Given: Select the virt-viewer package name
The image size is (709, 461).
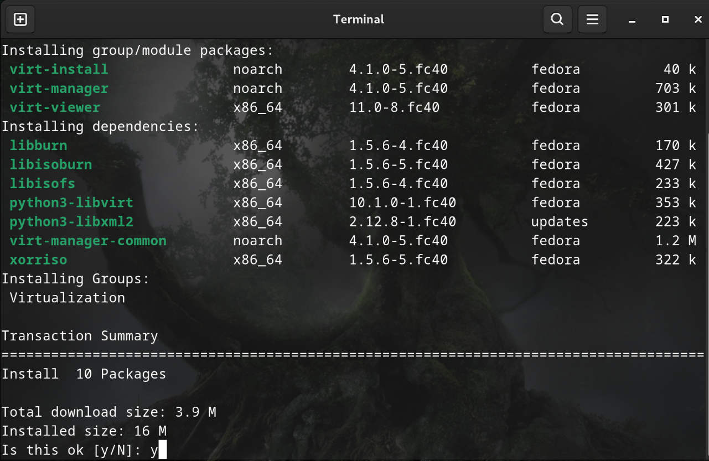Looking at the screenshot, I should click(x=55, y=107).
